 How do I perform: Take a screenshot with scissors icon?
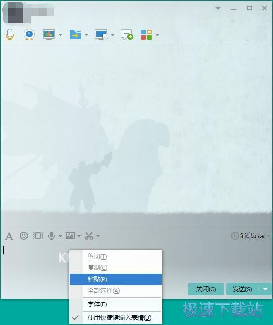pyautogui.click(x=89, y=236)
